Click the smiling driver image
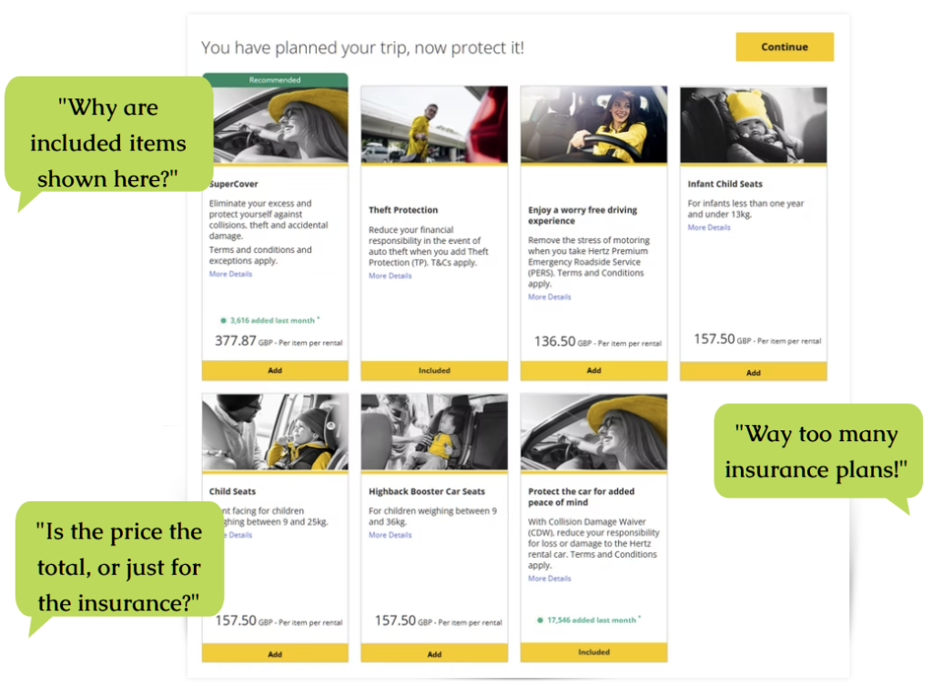The width and height of the screenshot is (932, 686). [x=593, y=124]
